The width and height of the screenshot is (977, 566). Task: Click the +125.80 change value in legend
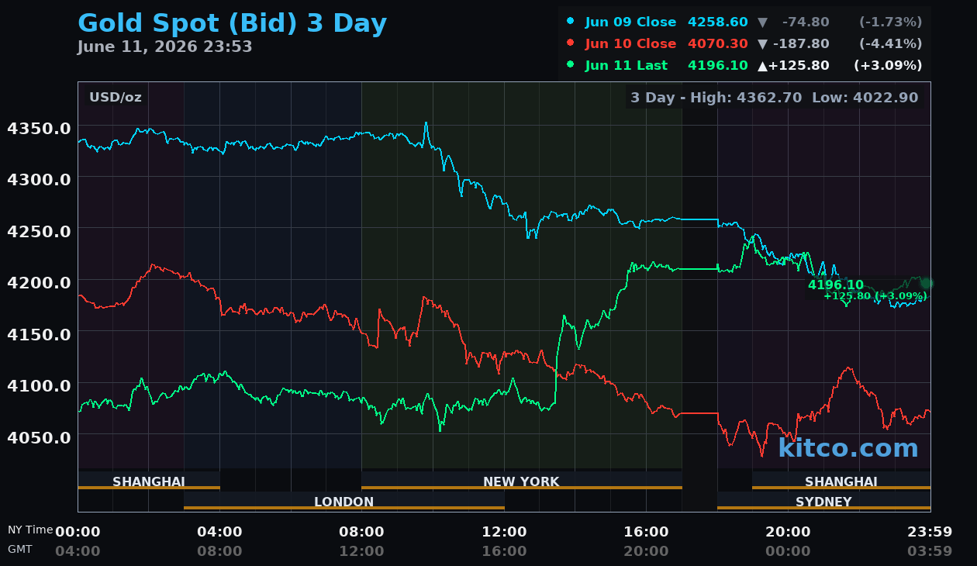pyautogui.click(x=799, y=66)
